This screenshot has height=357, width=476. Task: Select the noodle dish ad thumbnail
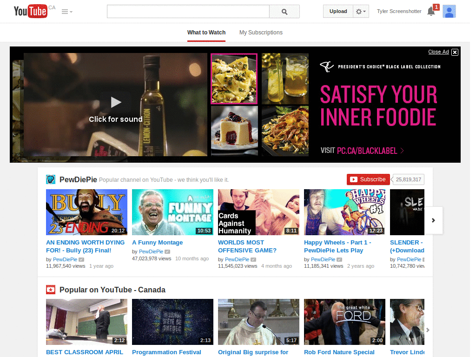pyautogui.click(x=285, y=131)
